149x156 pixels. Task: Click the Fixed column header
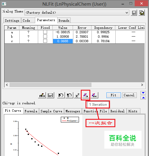(x=45, y=28)
